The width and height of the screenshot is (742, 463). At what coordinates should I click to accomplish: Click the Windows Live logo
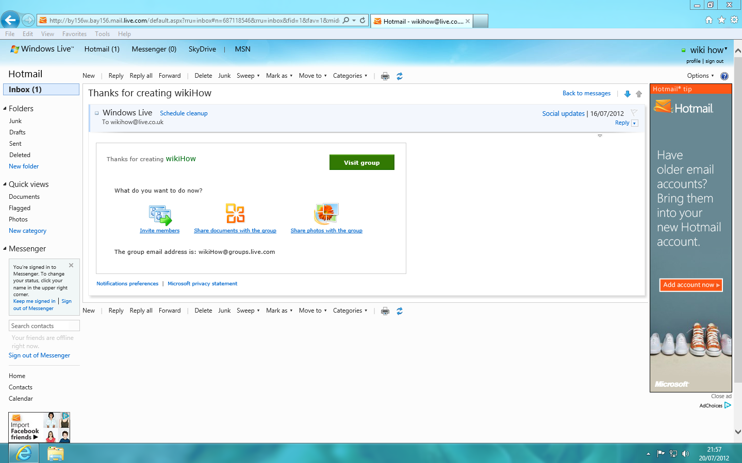pyautogui.click(x=42, y=49)
